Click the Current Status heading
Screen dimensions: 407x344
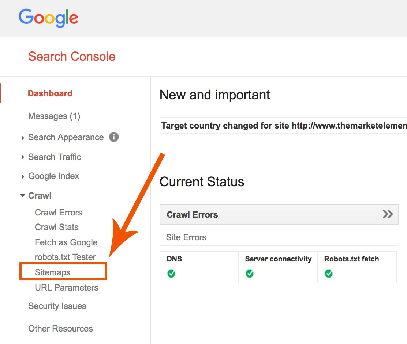[202, 181]
